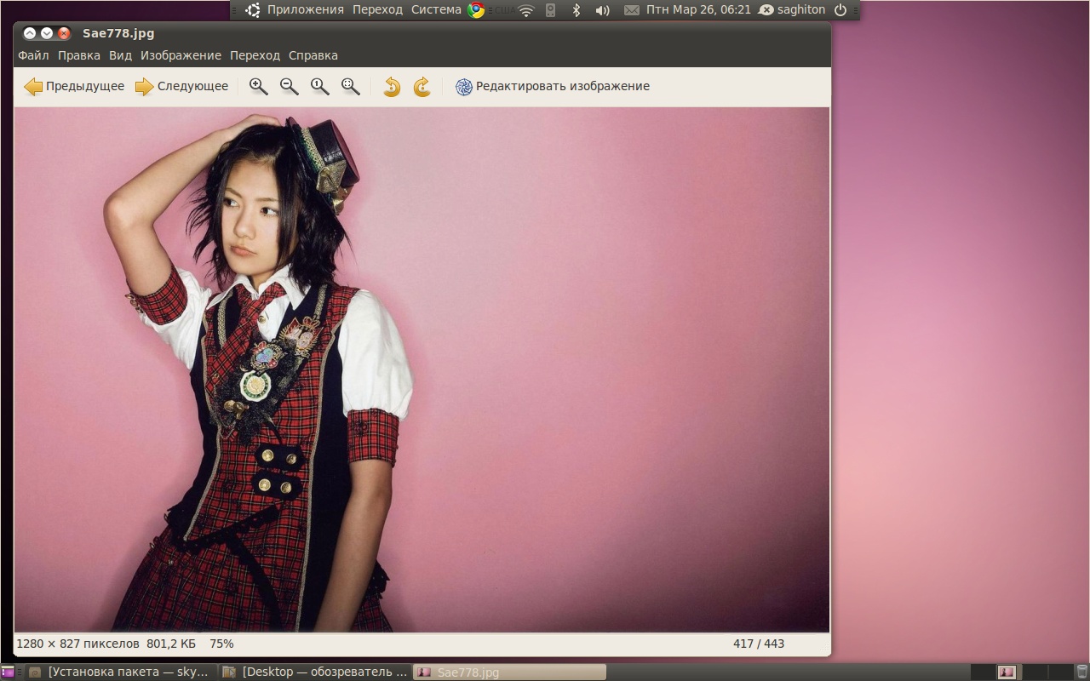Open the Wi-Fi network indicator
1090x681 pixels.
[x=526, y=10]
